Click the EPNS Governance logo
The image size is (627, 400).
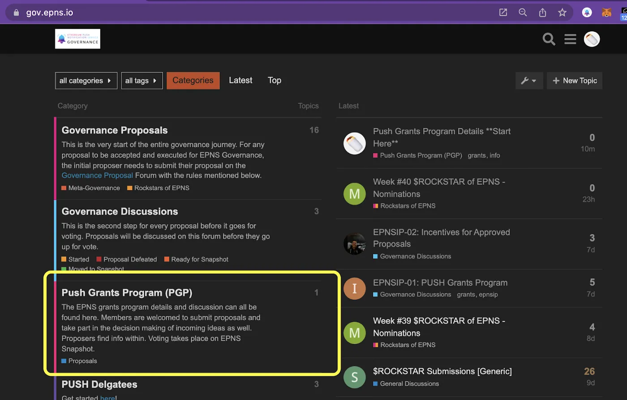pyautogui.click(x=77, y=38)
